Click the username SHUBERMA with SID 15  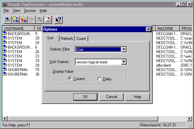(18, 70)
